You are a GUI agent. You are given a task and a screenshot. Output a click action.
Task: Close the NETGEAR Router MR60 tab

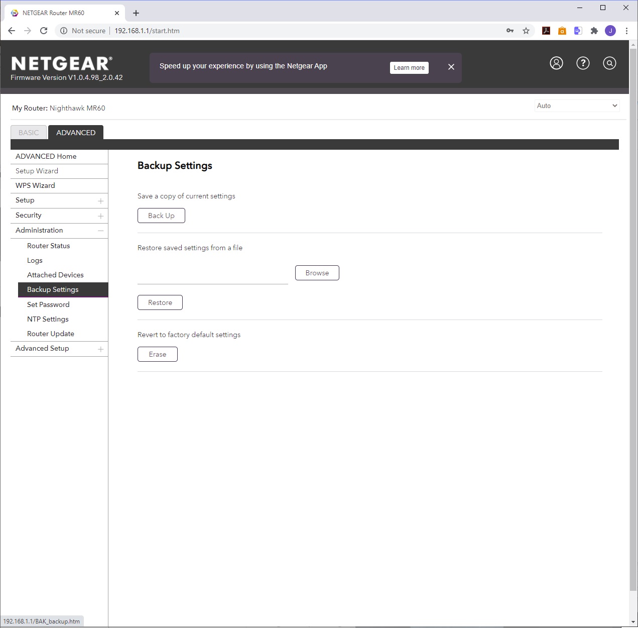pyautogui.click(x=117, y=13)
